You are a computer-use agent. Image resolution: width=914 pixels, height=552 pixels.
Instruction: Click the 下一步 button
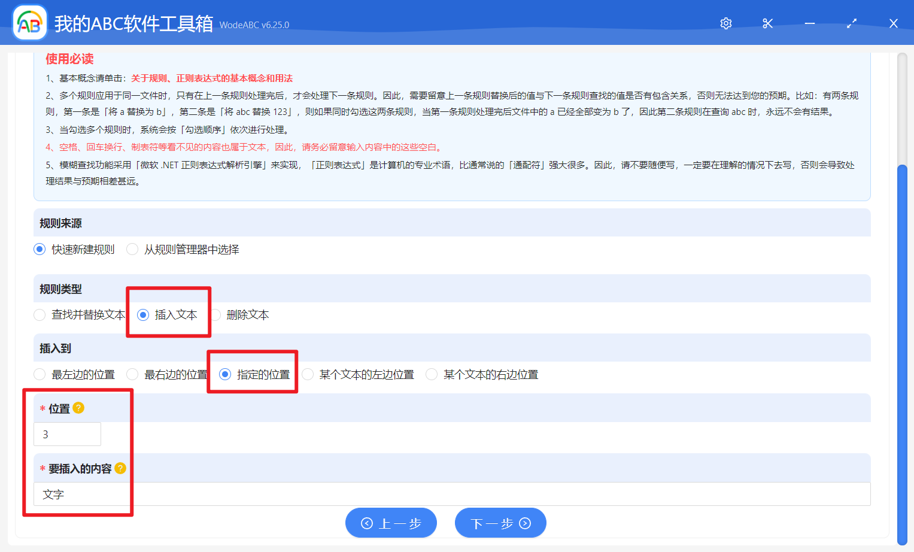coord(500,522)
